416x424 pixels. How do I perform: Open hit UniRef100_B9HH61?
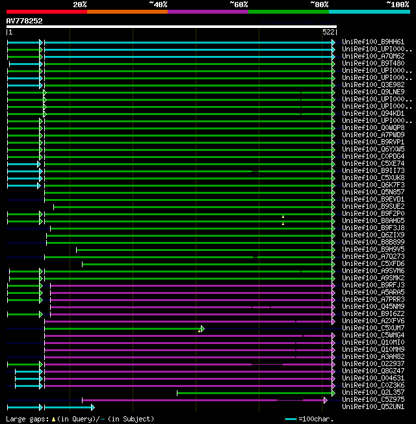click(373, 42)
